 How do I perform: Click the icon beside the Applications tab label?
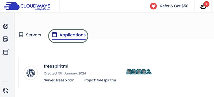pos(55,35)
